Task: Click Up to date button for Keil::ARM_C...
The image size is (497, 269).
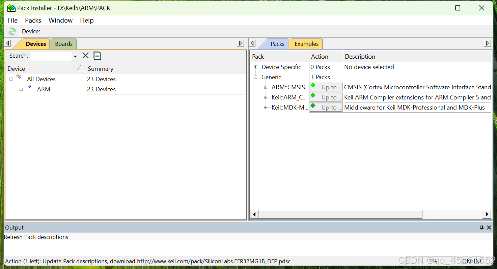Action: (x=326, y=97)
